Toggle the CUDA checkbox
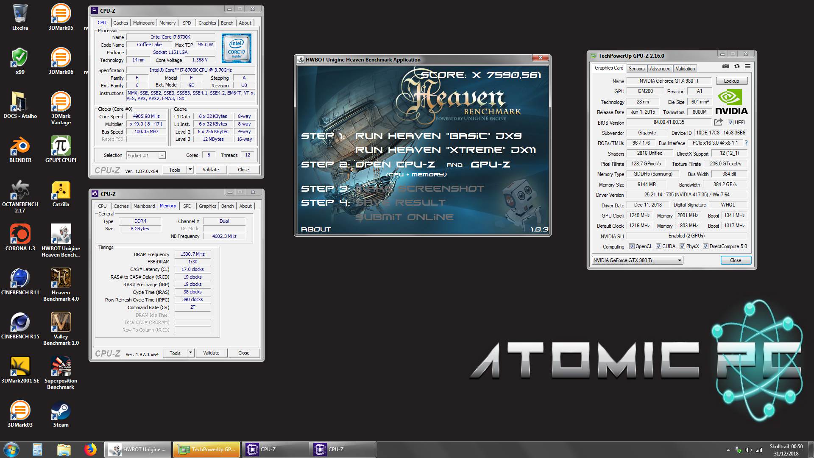 [x=658, y=246]
